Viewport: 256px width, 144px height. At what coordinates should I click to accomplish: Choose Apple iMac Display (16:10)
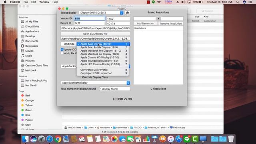(103, 44)
